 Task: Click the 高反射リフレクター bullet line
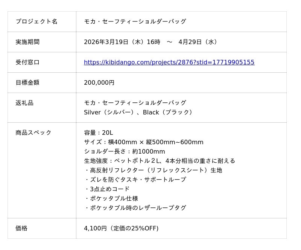[x=154, y=170]
